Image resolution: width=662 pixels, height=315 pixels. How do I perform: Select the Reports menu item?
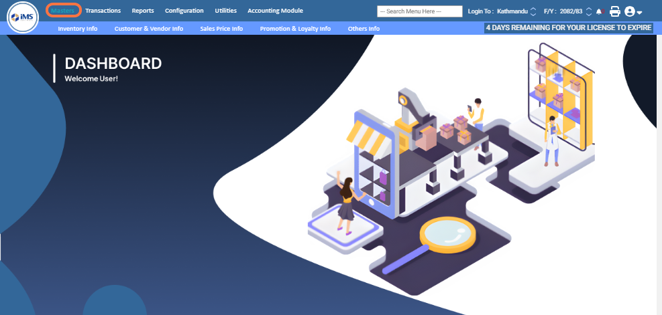coord(143,11)
